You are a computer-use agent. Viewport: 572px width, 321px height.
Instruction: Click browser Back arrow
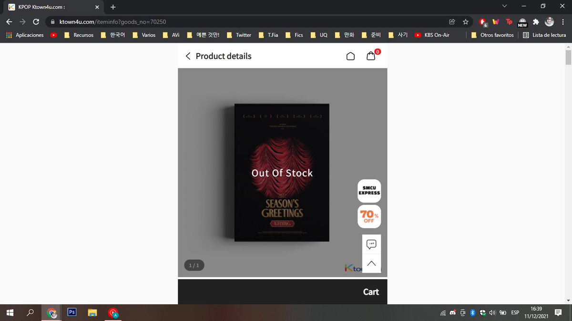click(9, 22)
